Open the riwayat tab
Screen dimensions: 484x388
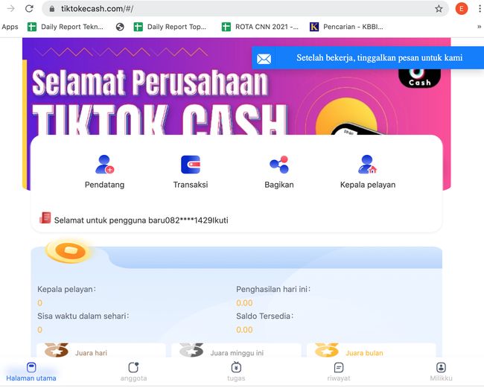[339, 372]
